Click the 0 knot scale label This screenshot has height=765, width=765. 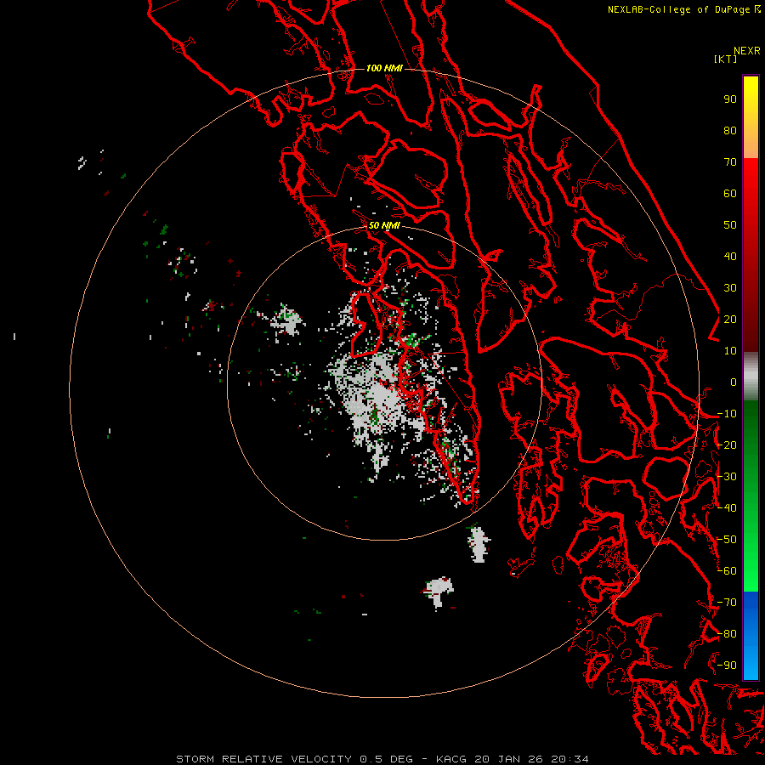pos(734,382)
